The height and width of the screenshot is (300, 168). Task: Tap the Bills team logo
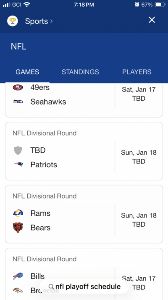[x=18, y=276]
